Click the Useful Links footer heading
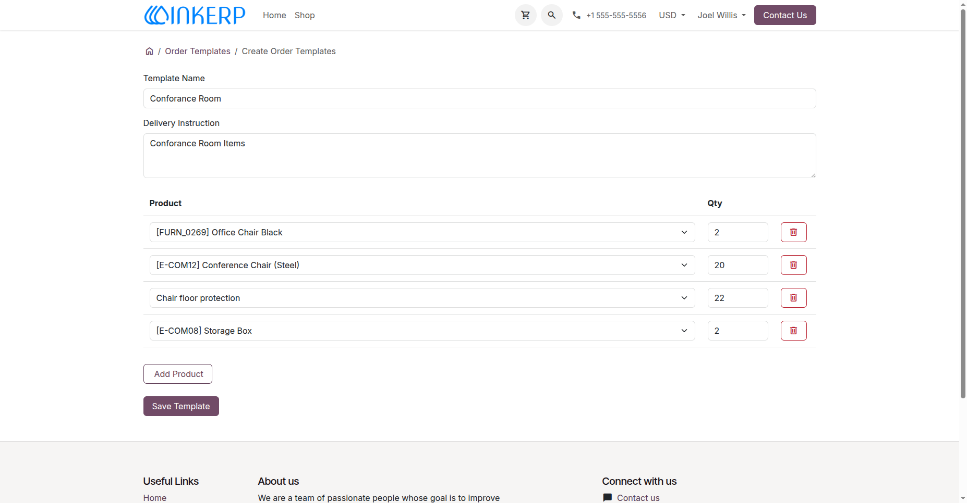This screenshot has width=967, height=503. pyautogui.click(x=171, y=481)
